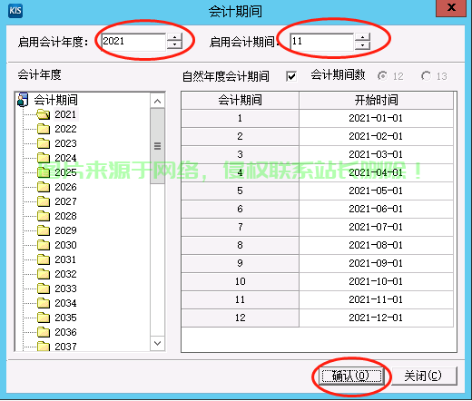Click the year tree scrollbar down arrow

click(x=157, y=343)
